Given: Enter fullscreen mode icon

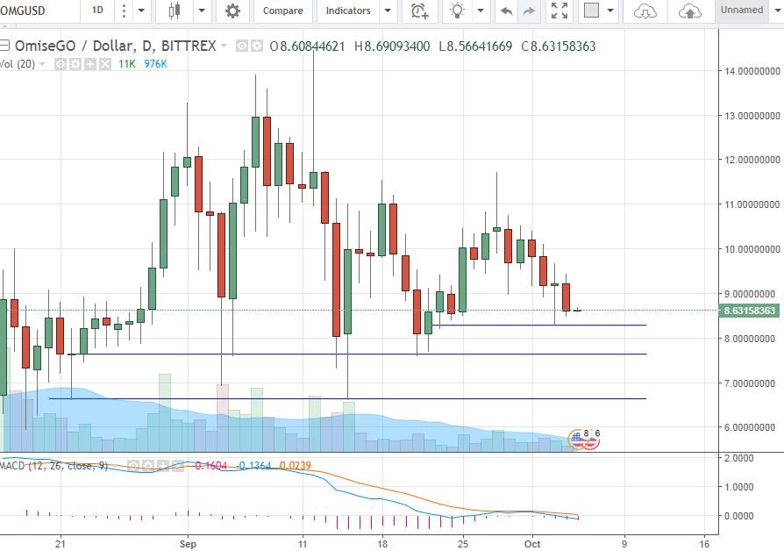Looking at the screenshot, I should [x=559, y=11].
